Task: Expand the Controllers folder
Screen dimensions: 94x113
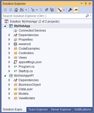Action: (x=9, y=53)
